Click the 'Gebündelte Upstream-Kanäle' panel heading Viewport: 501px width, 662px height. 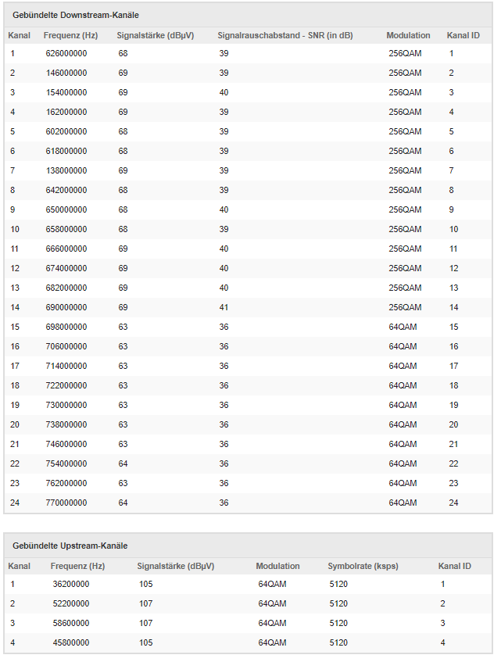click(70, 546)
